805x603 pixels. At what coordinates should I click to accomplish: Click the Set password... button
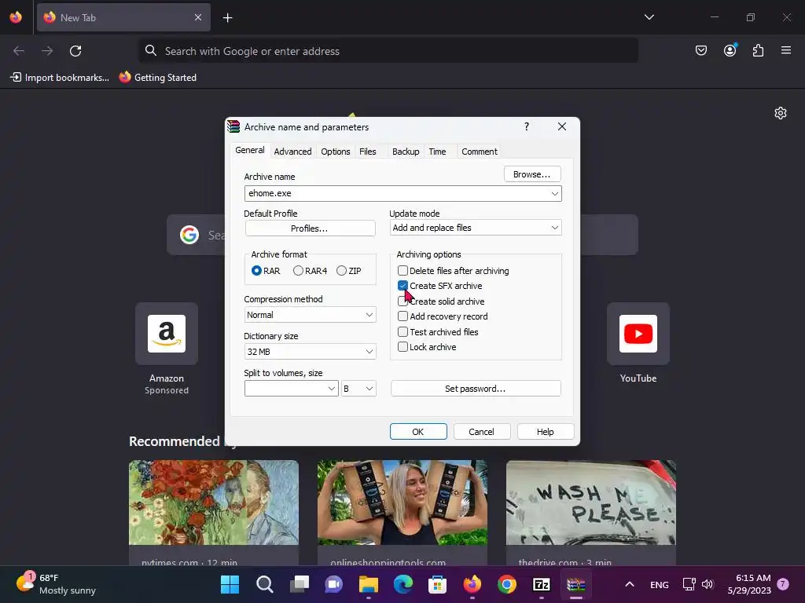[476, 389]
